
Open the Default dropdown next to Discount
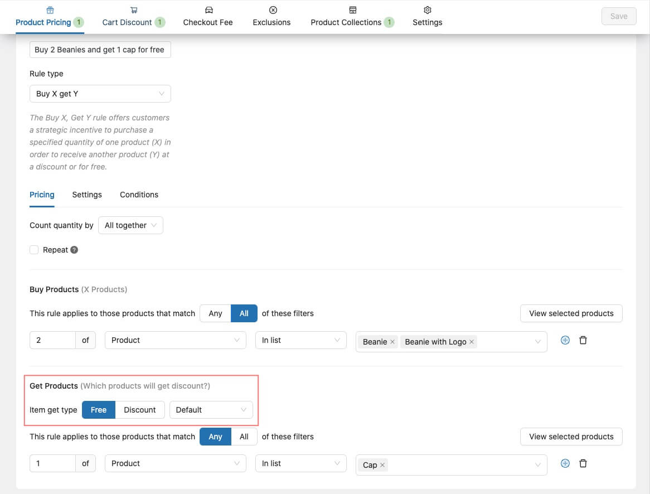(211, 410)
